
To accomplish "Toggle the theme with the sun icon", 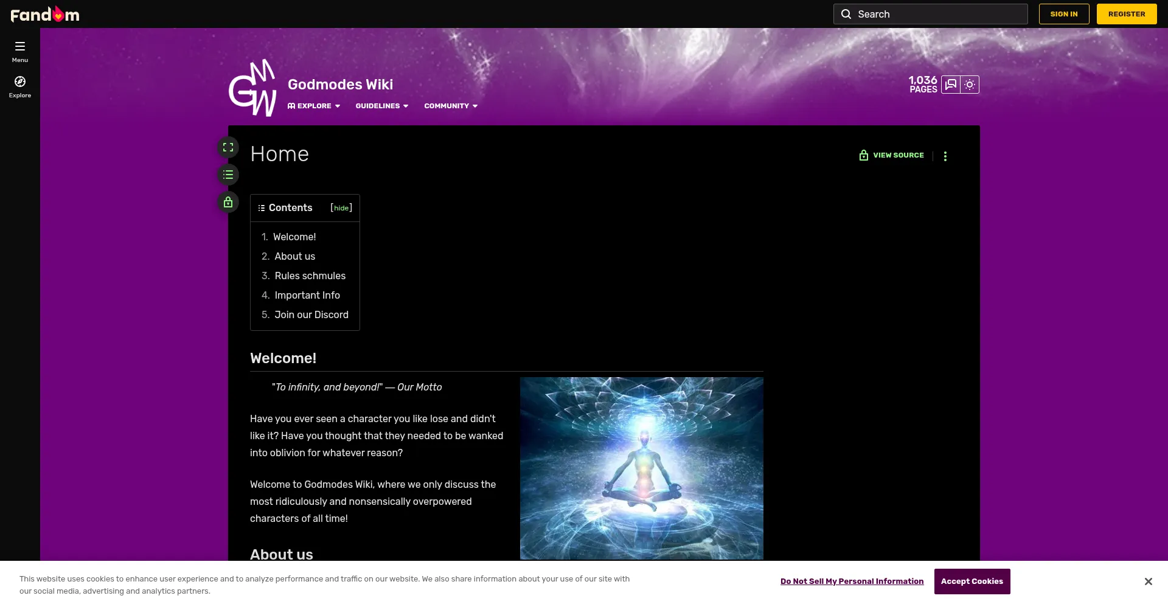I will [968, 85].
